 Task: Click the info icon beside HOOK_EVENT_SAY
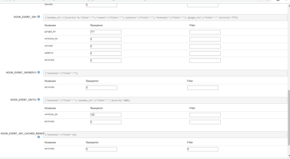(x=39, y=17)
